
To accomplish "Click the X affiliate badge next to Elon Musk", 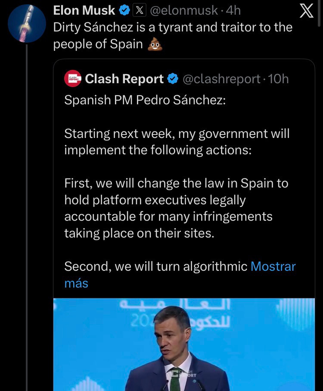I will point(139,10).
